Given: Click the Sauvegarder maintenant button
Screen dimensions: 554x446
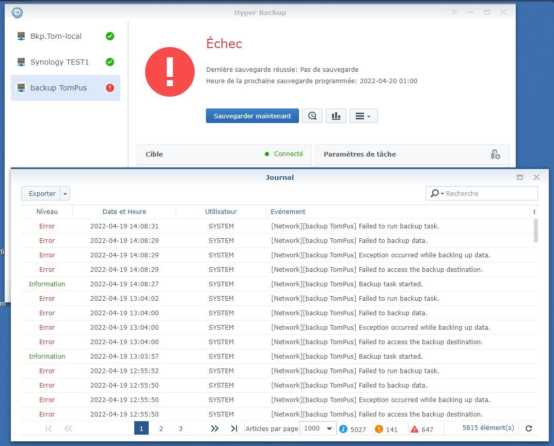Looking at the screenshot, I should coord(252,116).
